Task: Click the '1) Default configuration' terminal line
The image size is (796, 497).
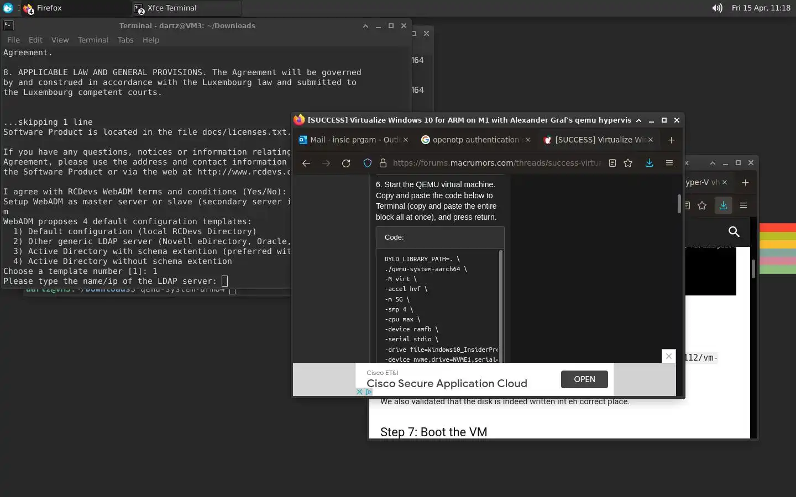Action: (135, 231)
